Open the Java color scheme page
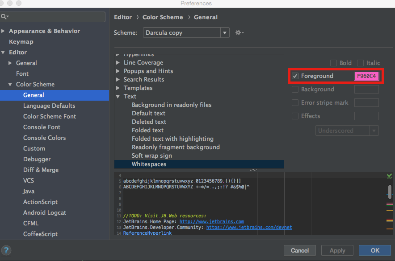395x261 pixels. [x=29, y=191]
